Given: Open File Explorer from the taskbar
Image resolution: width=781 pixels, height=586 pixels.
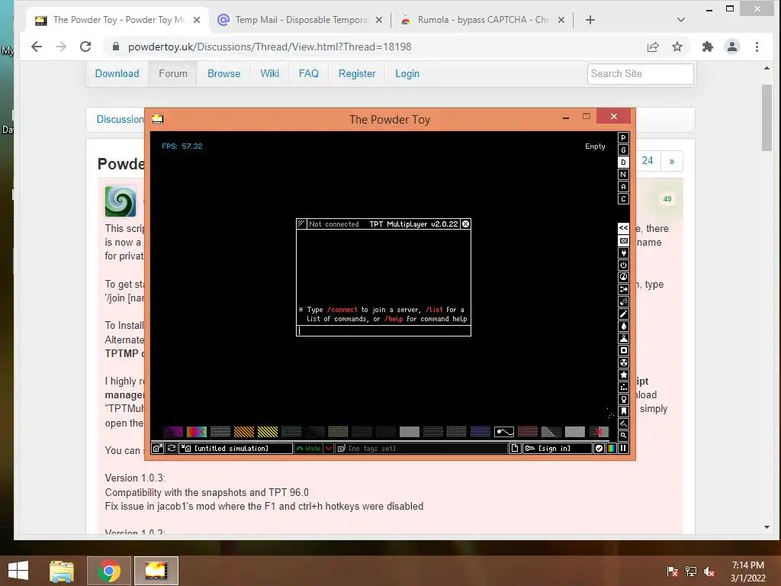Looking at the screenshot, I should (x=62, y=571).
